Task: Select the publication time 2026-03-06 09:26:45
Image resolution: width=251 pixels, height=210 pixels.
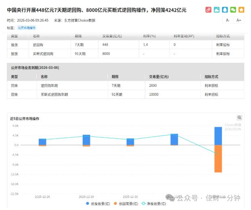Action: click(x=33, y=21)
